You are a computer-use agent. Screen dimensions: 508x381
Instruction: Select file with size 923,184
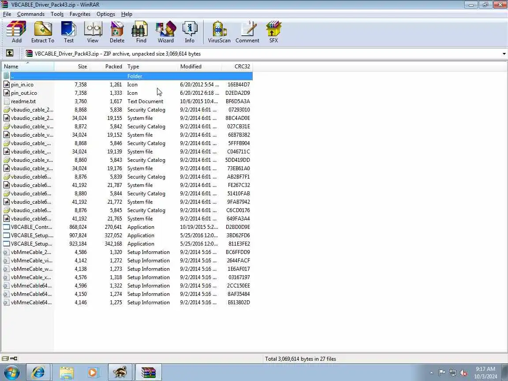point(127,244)
